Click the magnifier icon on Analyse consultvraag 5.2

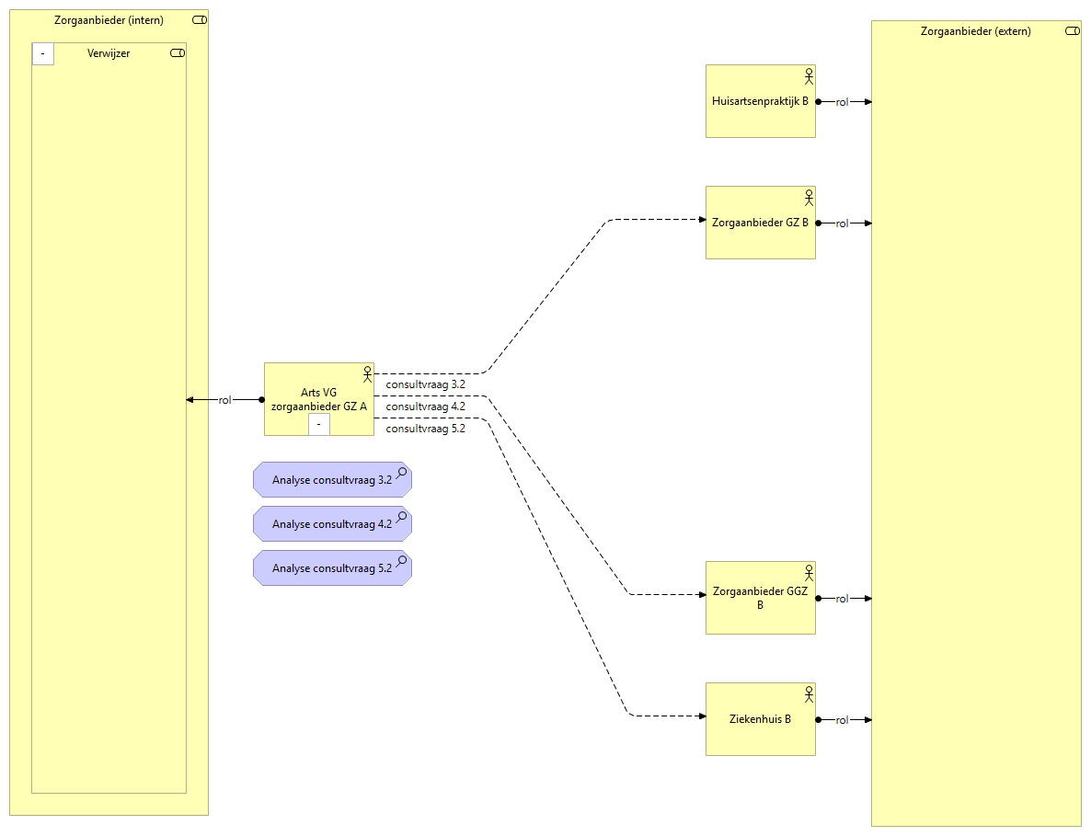click(x=401, y=561)
